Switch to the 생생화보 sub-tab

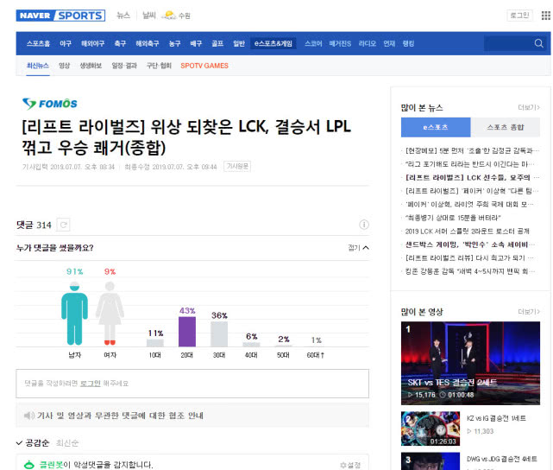(91, 66)
